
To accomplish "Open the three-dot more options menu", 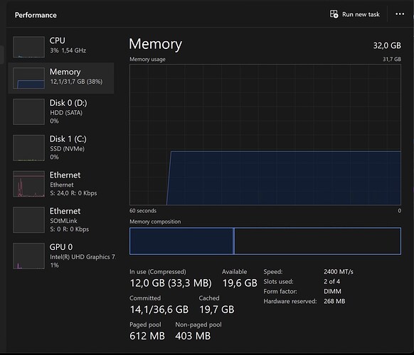I will coord(400,14).
